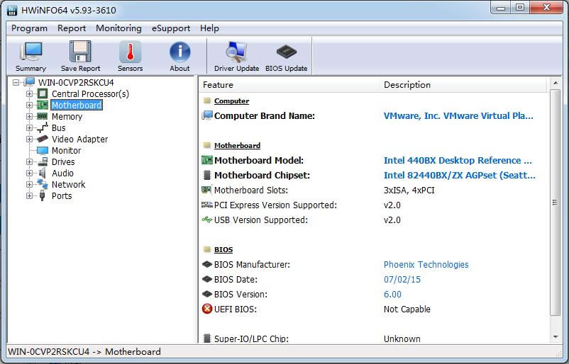The height and width of the screenshot is (364, 569).
Task: Click the Drives icon in tree
Action: [x=43, y=161]
